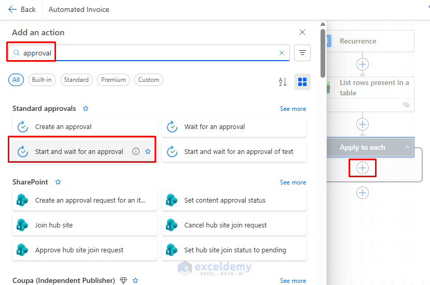Click the Back arrow icon
Screen dimensions: 430x285
[12, 10]
